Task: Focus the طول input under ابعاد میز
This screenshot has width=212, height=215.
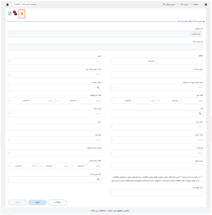Action: [x=192, y=101]
